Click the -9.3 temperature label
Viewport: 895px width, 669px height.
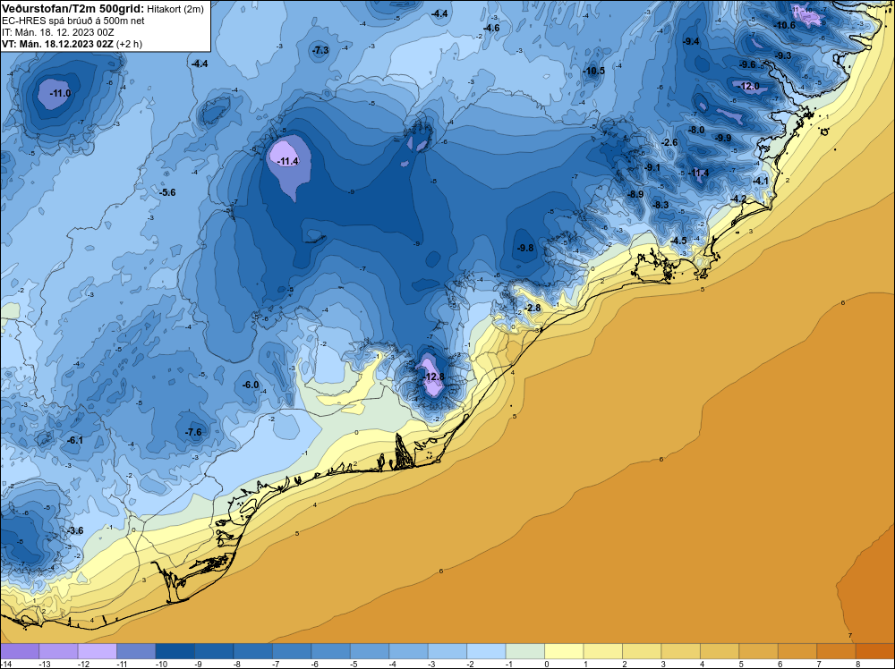783,55
